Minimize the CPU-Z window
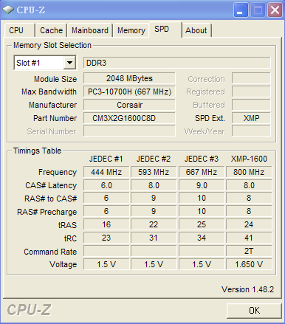This screenshot has height=324, width=285. (241, 10)
